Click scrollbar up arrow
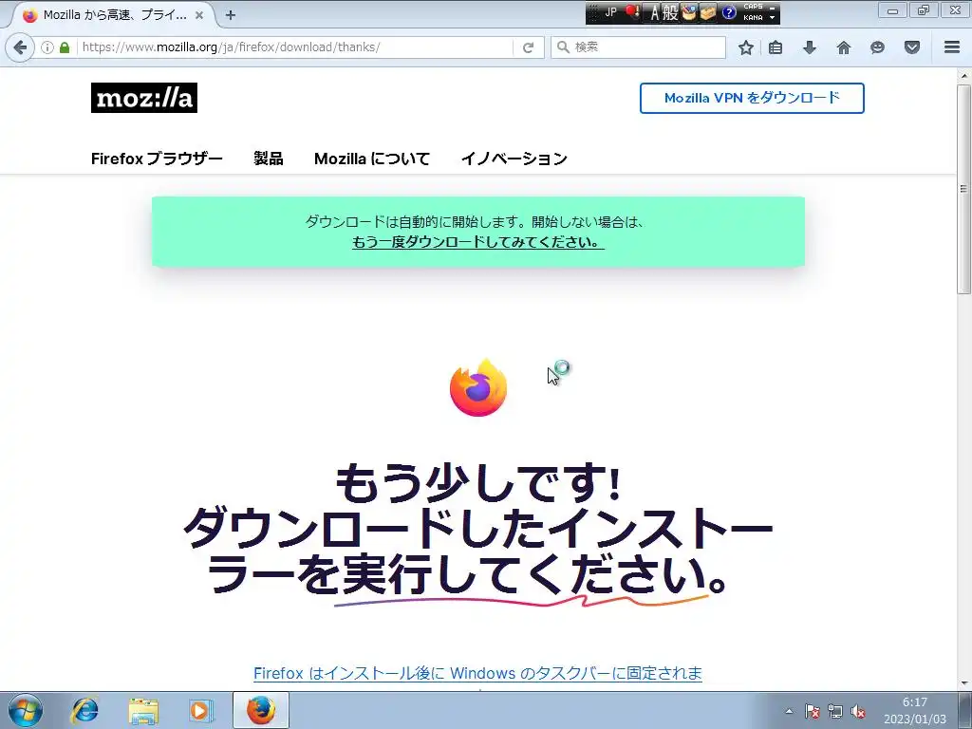The image size is (972, 729). [x=964, y=75]
